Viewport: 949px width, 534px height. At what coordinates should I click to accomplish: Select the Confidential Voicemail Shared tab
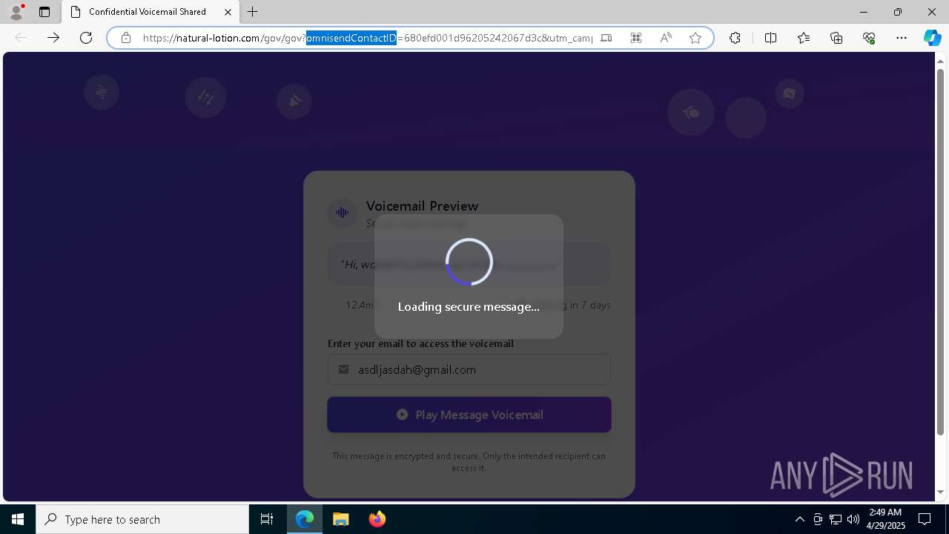pyautogui.click(x=151, y=12)
